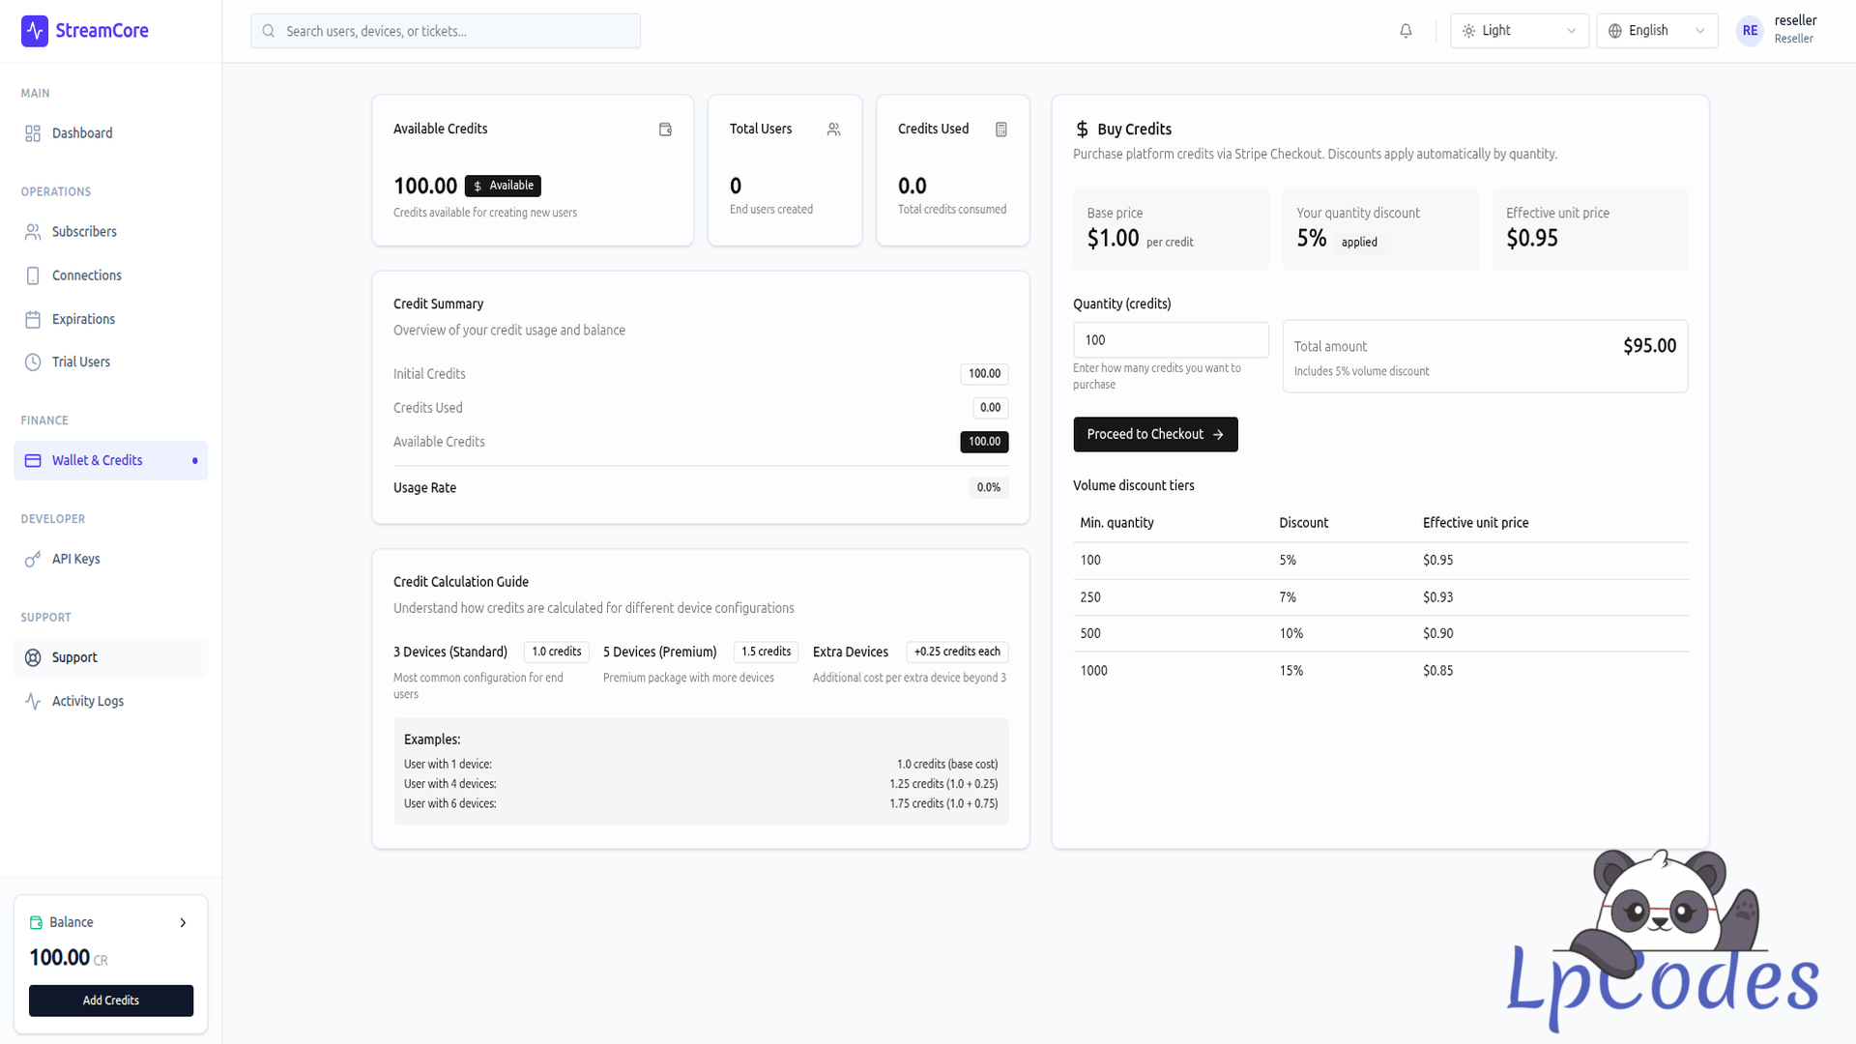Image resolution: width=1856 pixels, height=1044 pixels.
Task: Expand the Balance panel chevron
Action: click(x=183, y=923)
